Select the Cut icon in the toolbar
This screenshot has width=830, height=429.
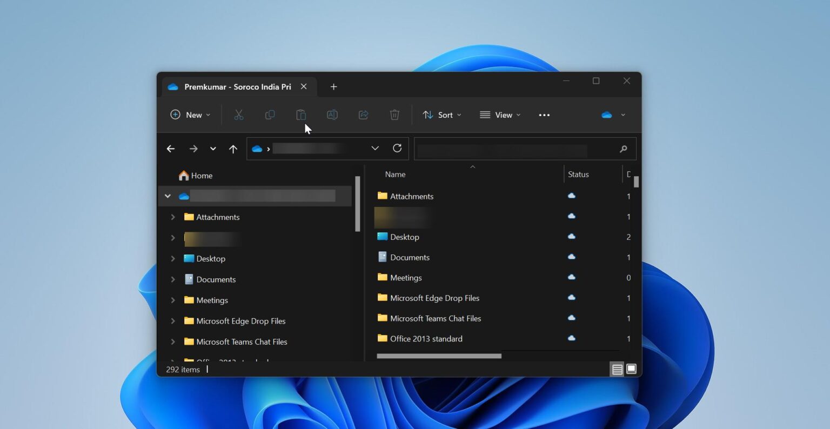click(238, 115)
